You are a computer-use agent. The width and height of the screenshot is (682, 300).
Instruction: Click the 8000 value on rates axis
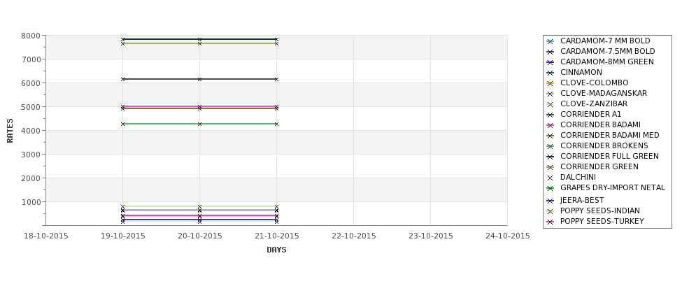point(31,36)
